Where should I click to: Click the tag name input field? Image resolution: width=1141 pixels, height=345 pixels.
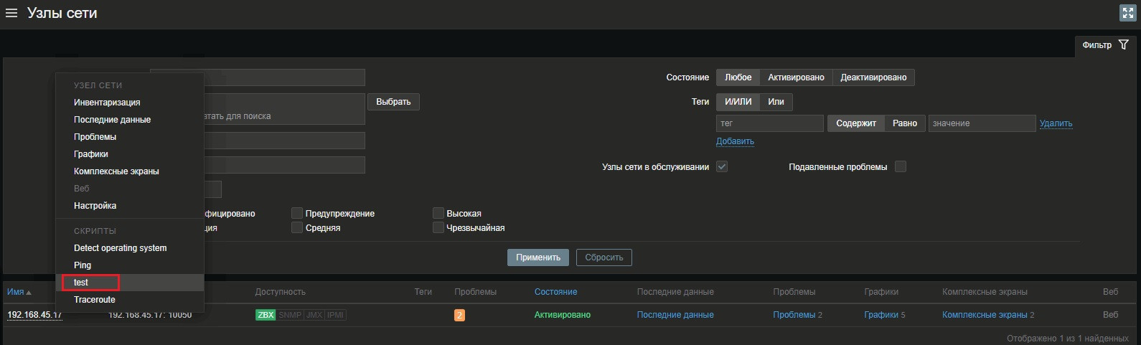pyautogui.click(x=769, y=123)
